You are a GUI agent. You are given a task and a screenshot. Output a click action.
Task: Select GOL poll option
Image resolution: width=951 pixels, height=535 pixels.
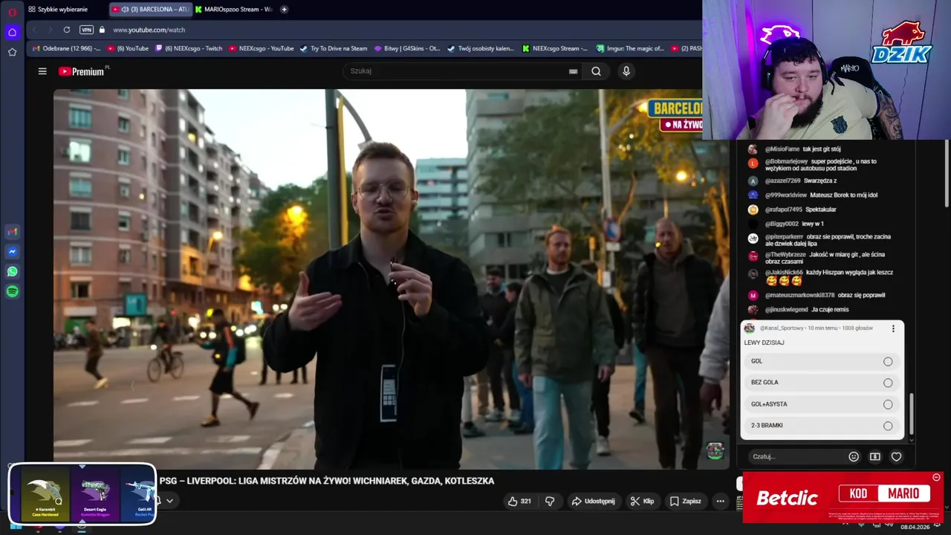click(822, 361)
